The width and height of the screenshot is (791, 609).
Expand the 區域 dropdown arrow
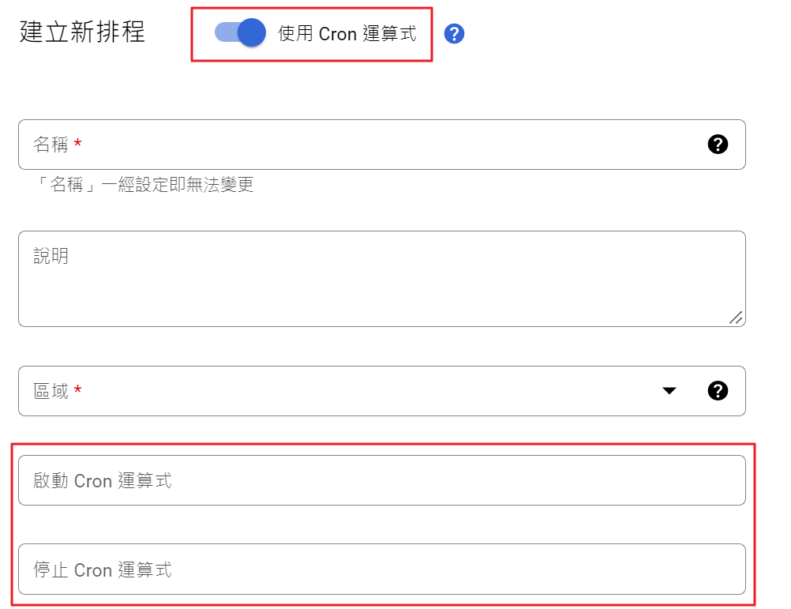[x=669, y=390]
